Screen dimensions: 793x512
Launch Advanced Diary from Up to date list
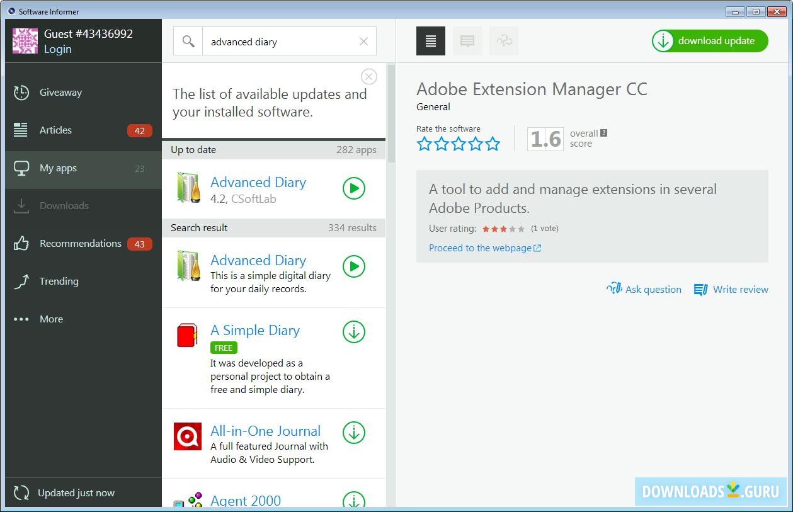[x=354, y=188]
